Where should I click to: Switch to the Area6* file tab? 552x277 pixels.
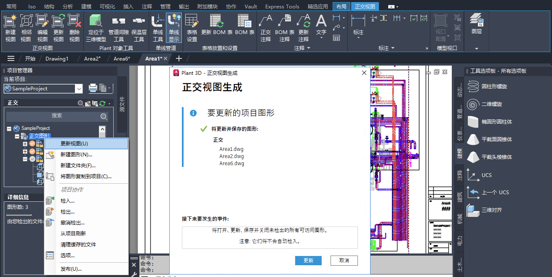point(122,58)
